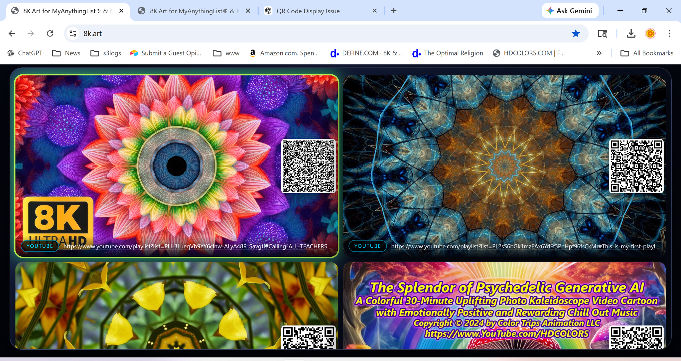The height and width of the screenshot is (361, 681).
Task: Close the QR Code Display Issue tab
Action: 375,11
